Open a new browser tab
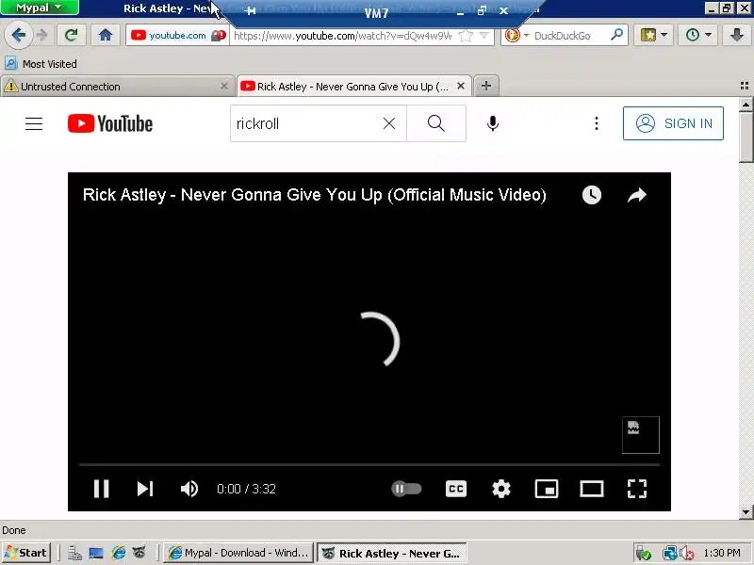This screenshot has height=565, width=754. (x=486, y=86)
